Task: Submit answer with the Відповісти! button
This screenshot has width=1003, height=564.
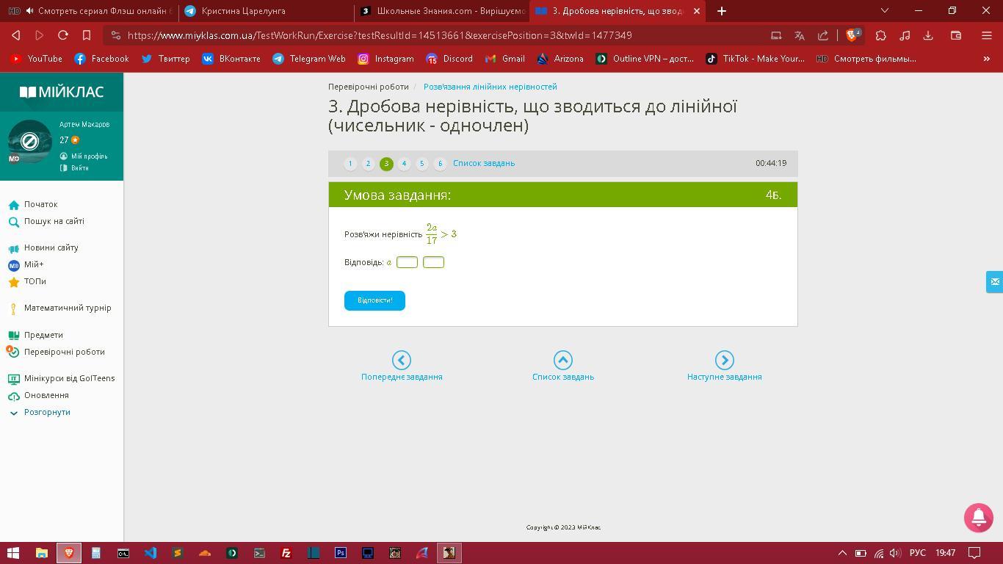Action: click(374, 300)
